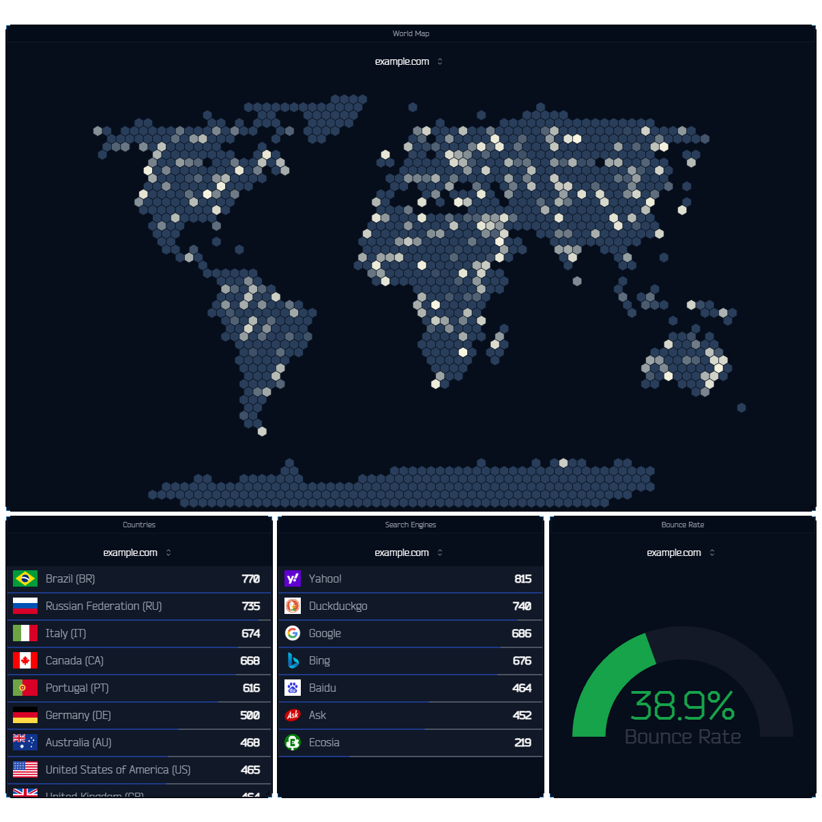Click the Google count 686
This screenshot has width=822, height=822.
[x=521, y=633]
